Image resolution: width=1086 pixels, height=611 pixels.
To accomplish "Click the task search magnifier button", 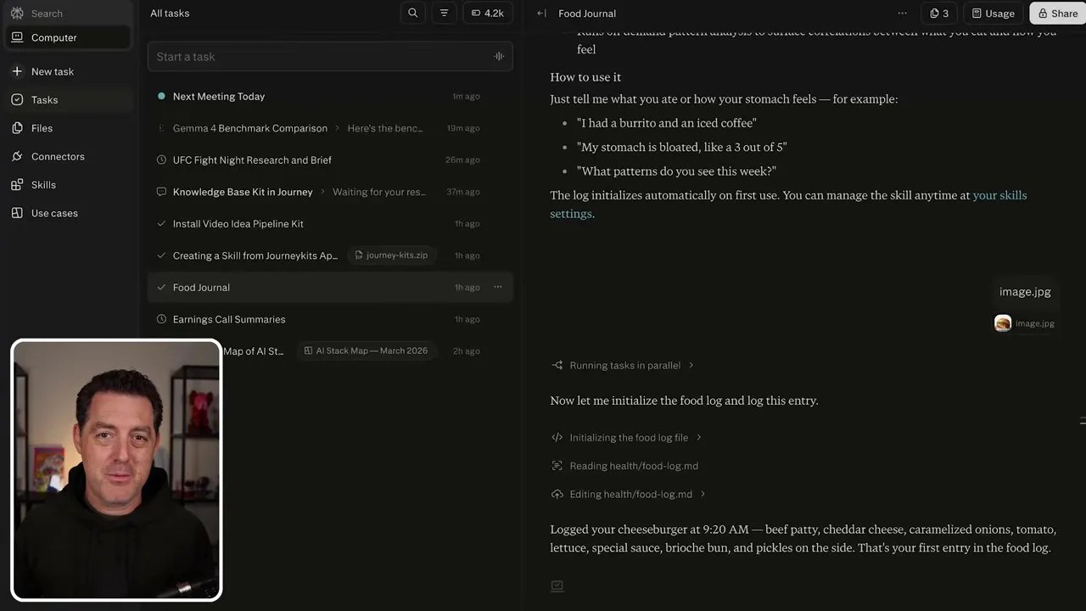I will click(x=413, y=13).
